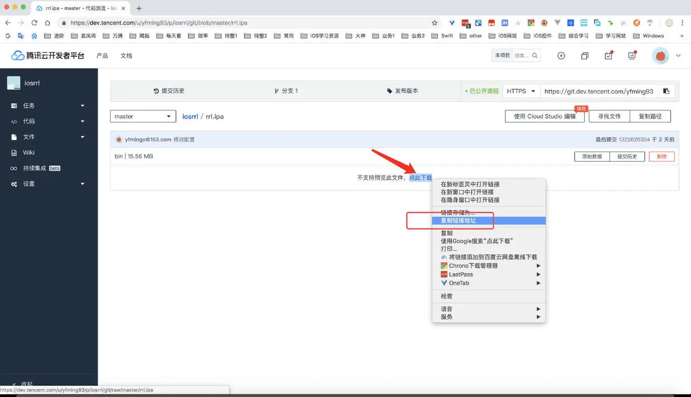The height and width of the screenshot is (397, 691).
Task: Expand the 文件 sidebar arrow
Action: 82,137
